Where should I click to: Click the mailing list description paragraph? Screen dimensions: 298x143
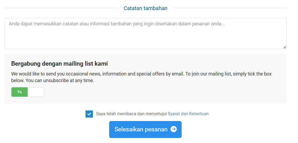(141, 77)
